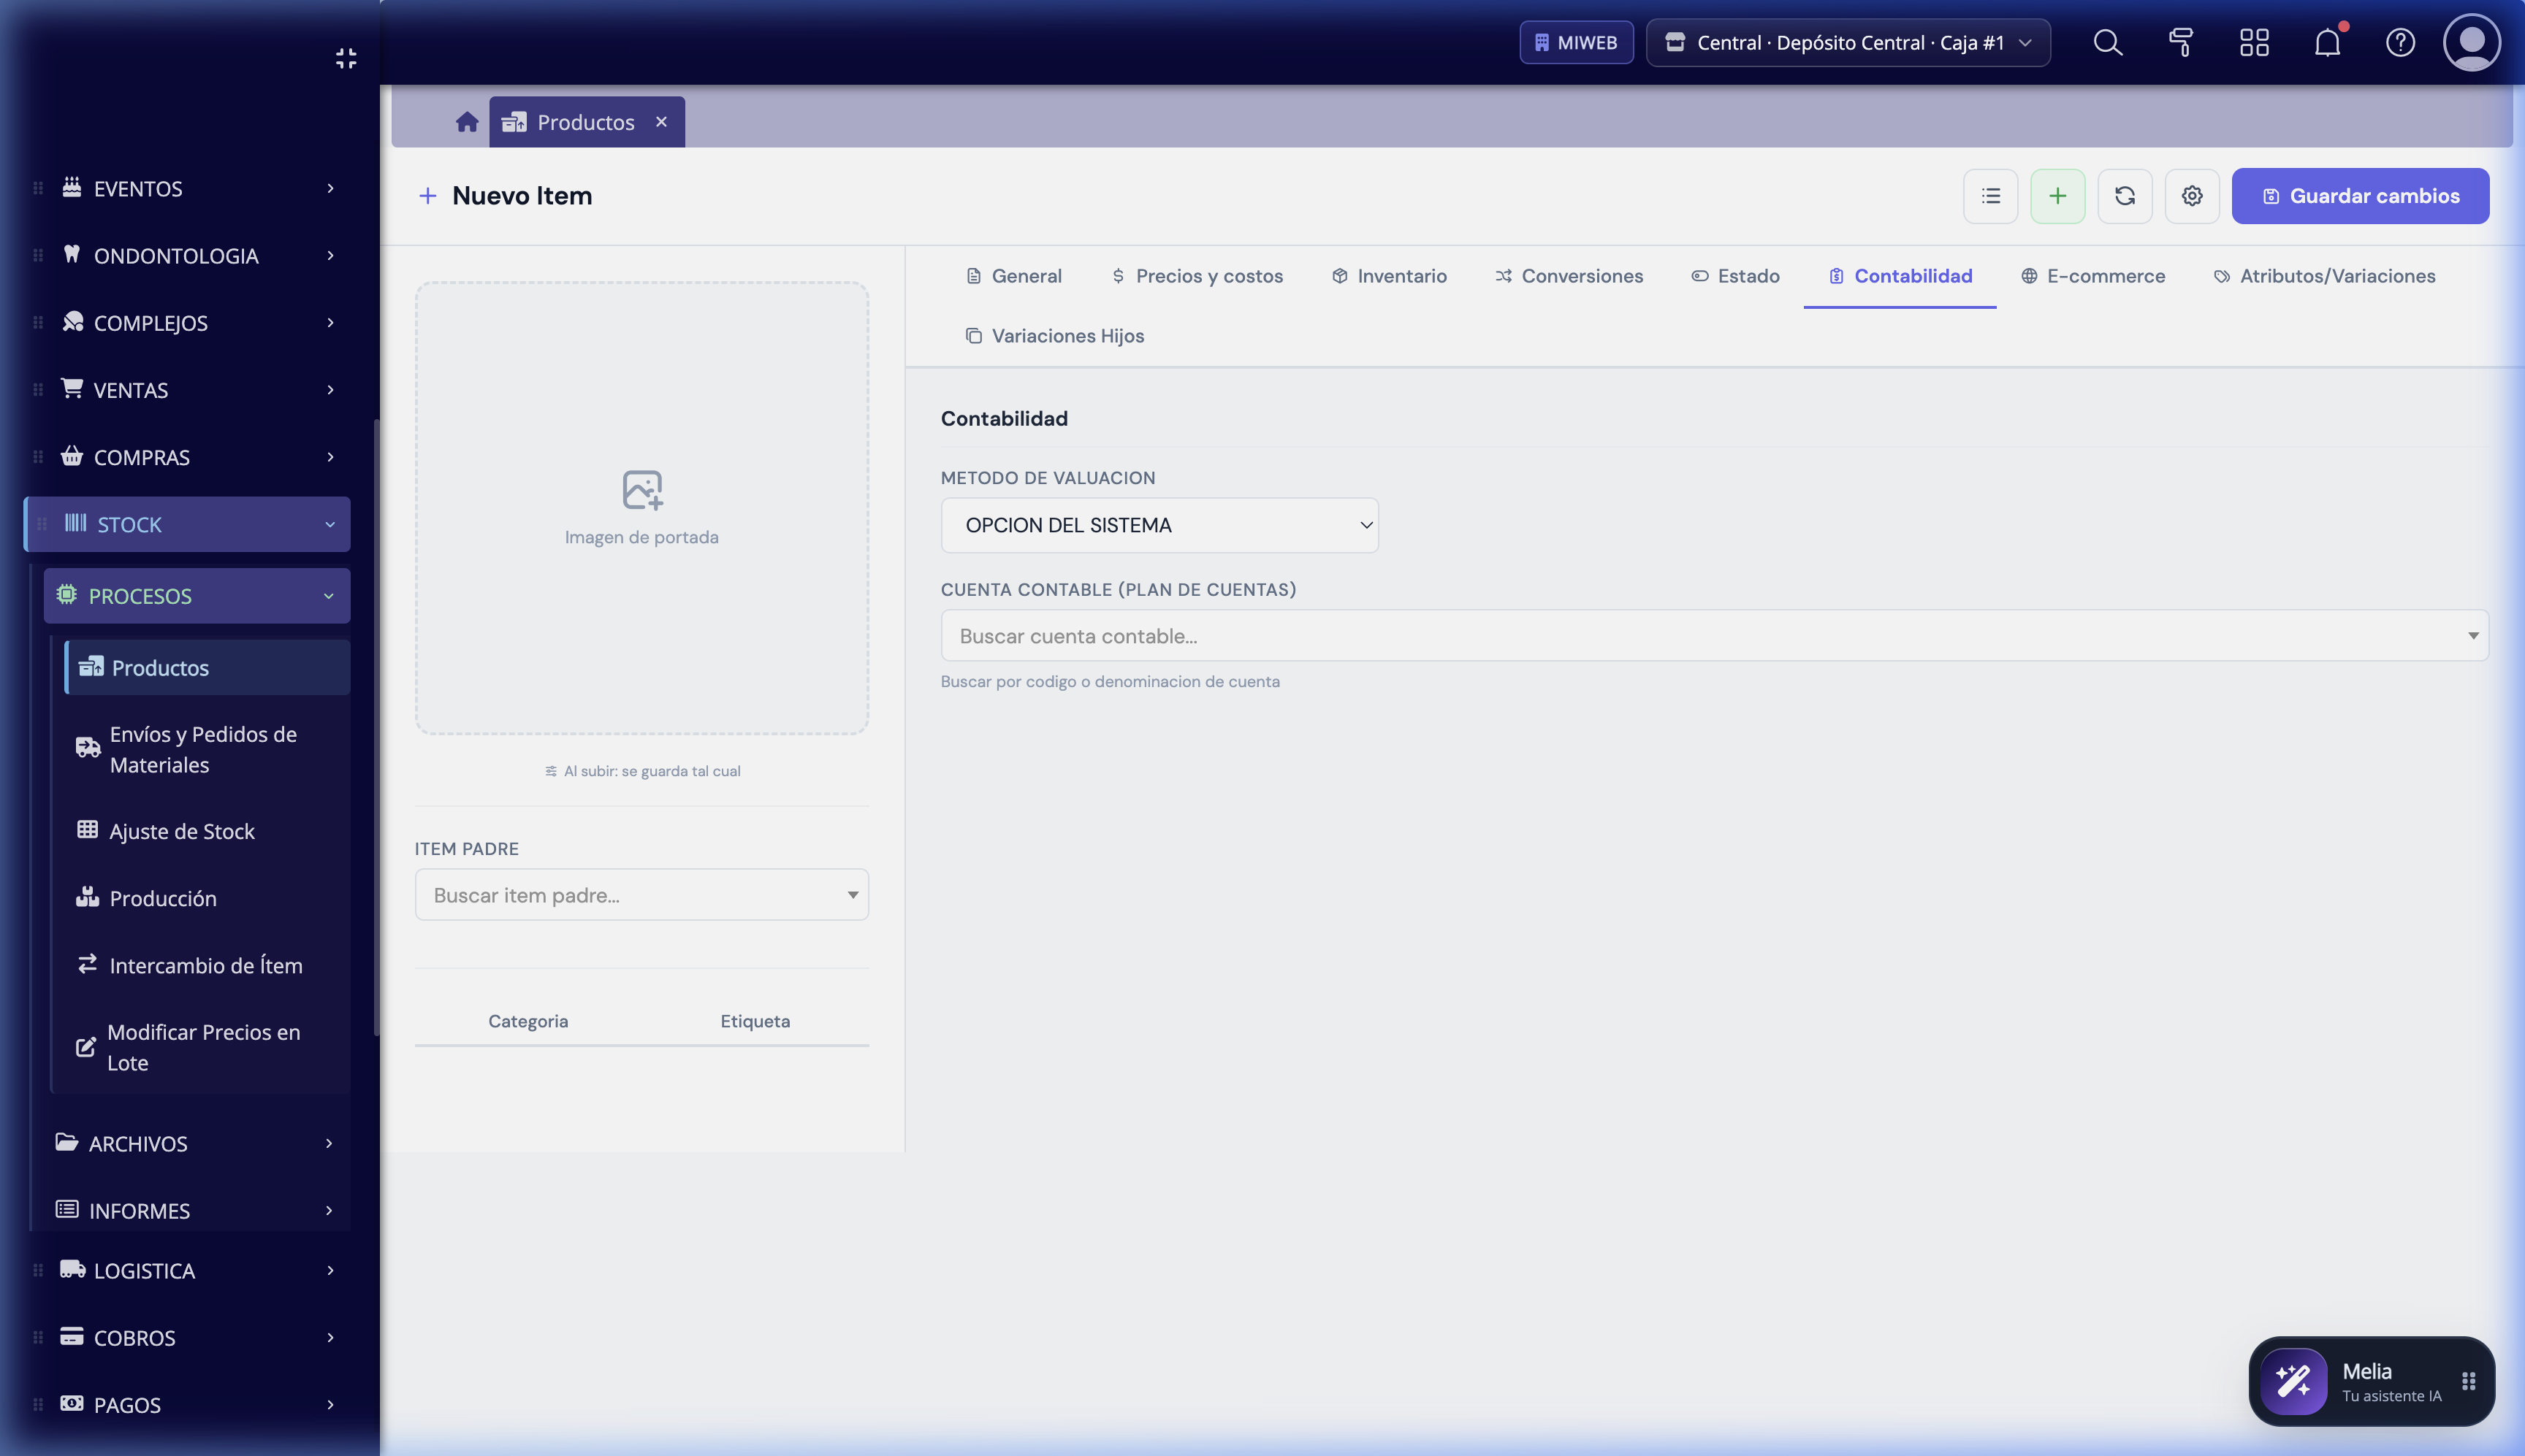This screenshot has height=1456, width=2525.
Task: Open Productos in the sidebar
Action: pos(208,667)
